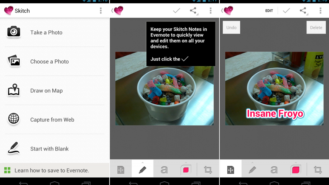
Task: Tap Android home button on first screen
Action: 55,183
